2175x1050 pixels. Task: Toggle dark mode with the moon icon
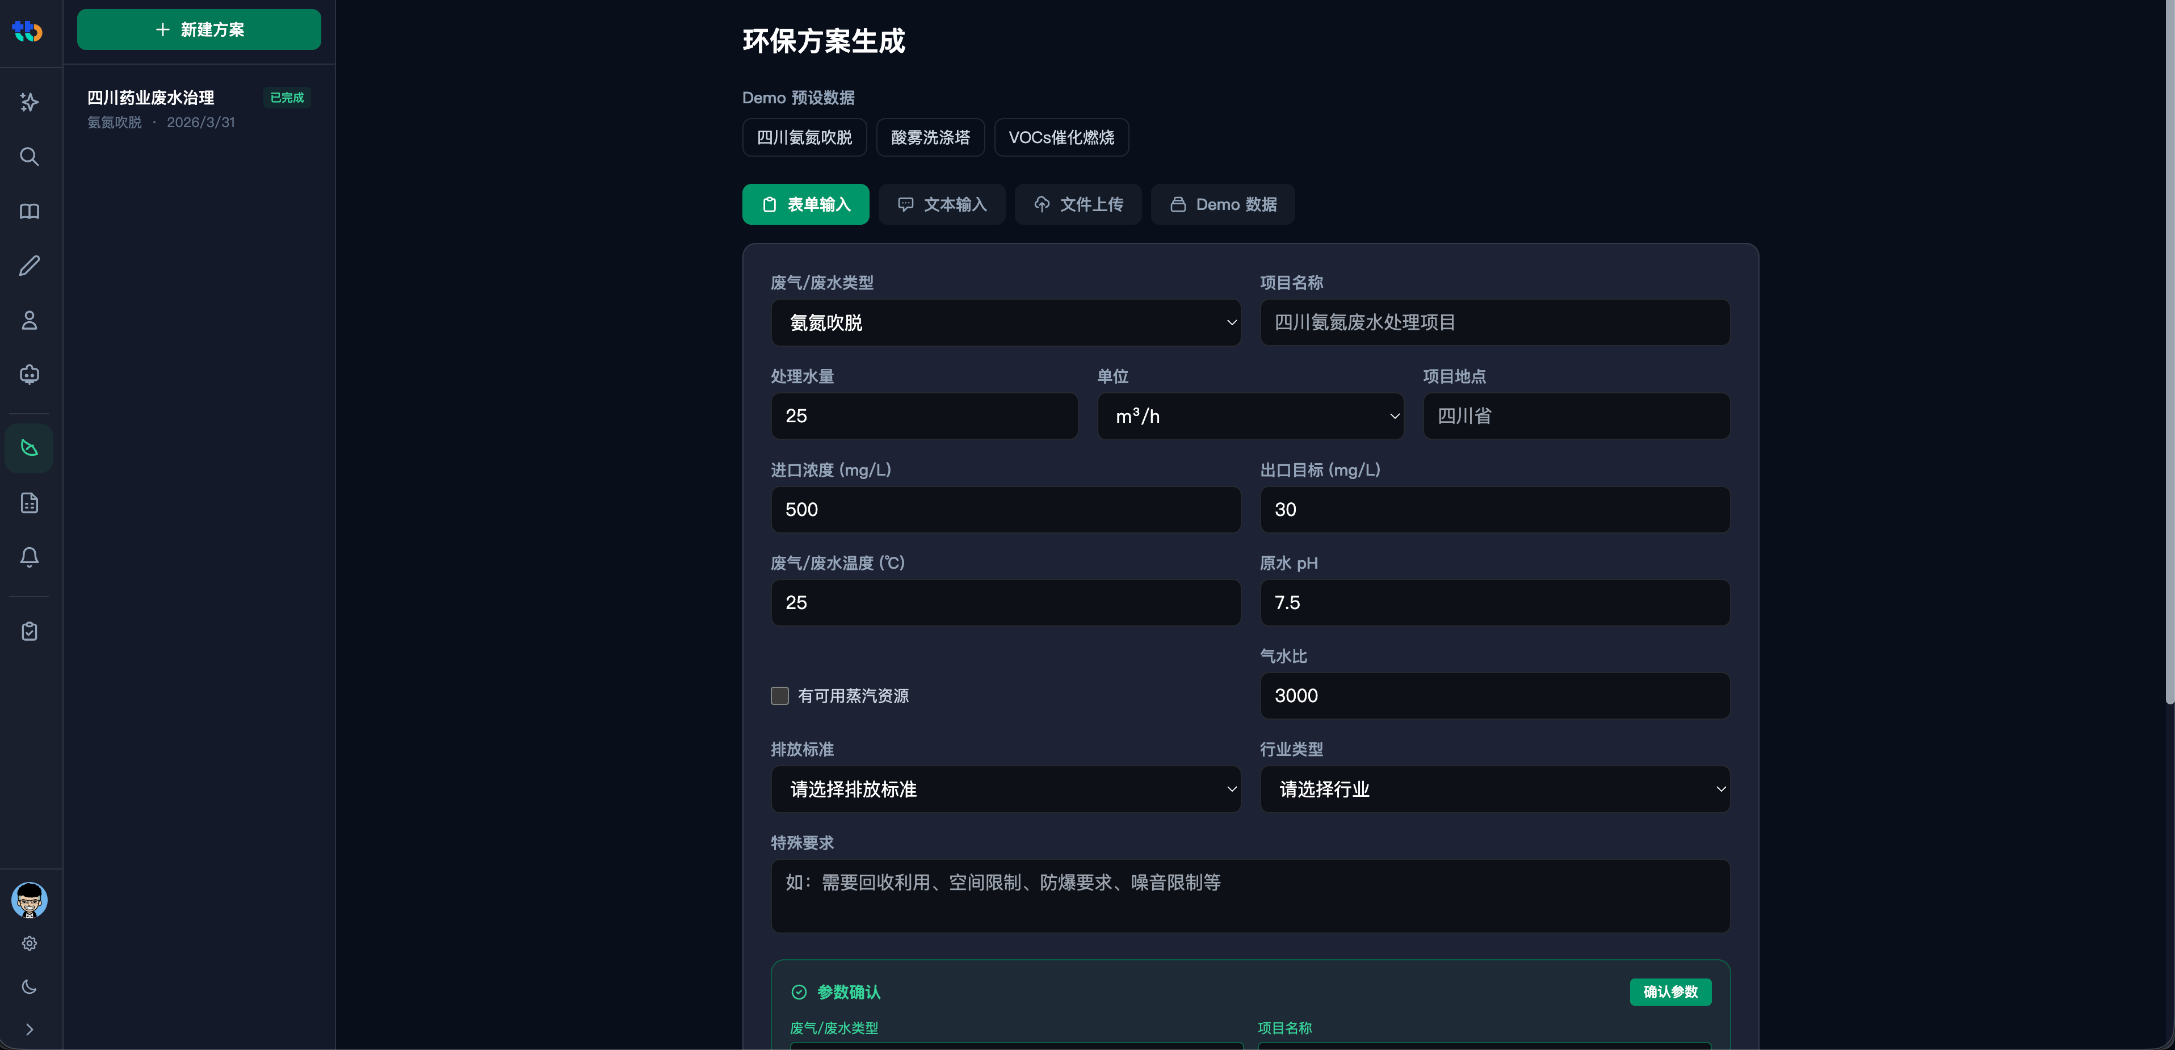click(x=30, y=986)
